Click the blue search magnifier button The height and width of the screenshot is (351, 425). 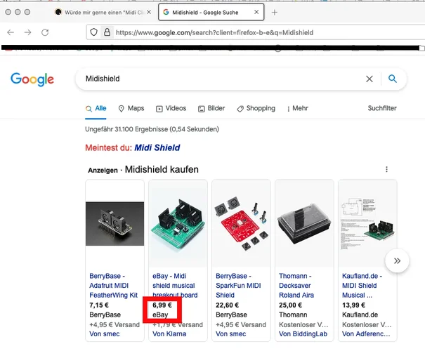(x=393, y=79)
